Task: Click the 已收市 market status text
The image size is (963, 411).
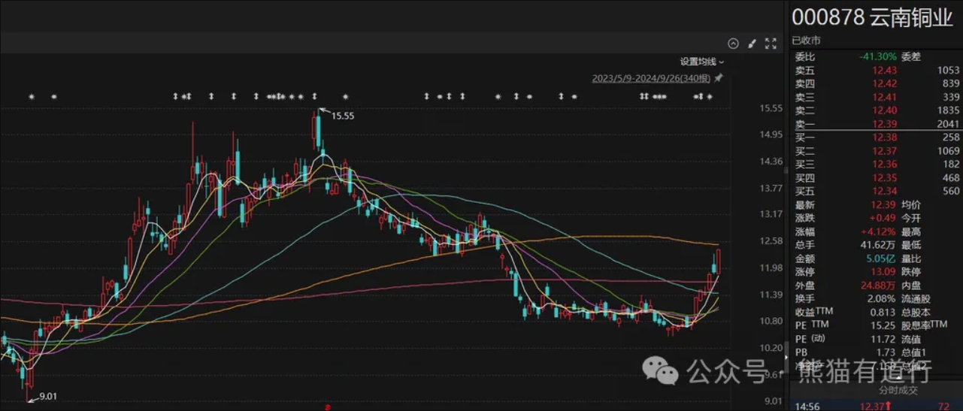Action: (x=806, y=41)
